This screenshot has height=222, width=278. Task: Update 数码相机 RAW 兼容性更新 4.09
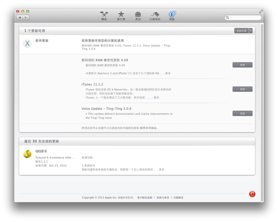242,65
